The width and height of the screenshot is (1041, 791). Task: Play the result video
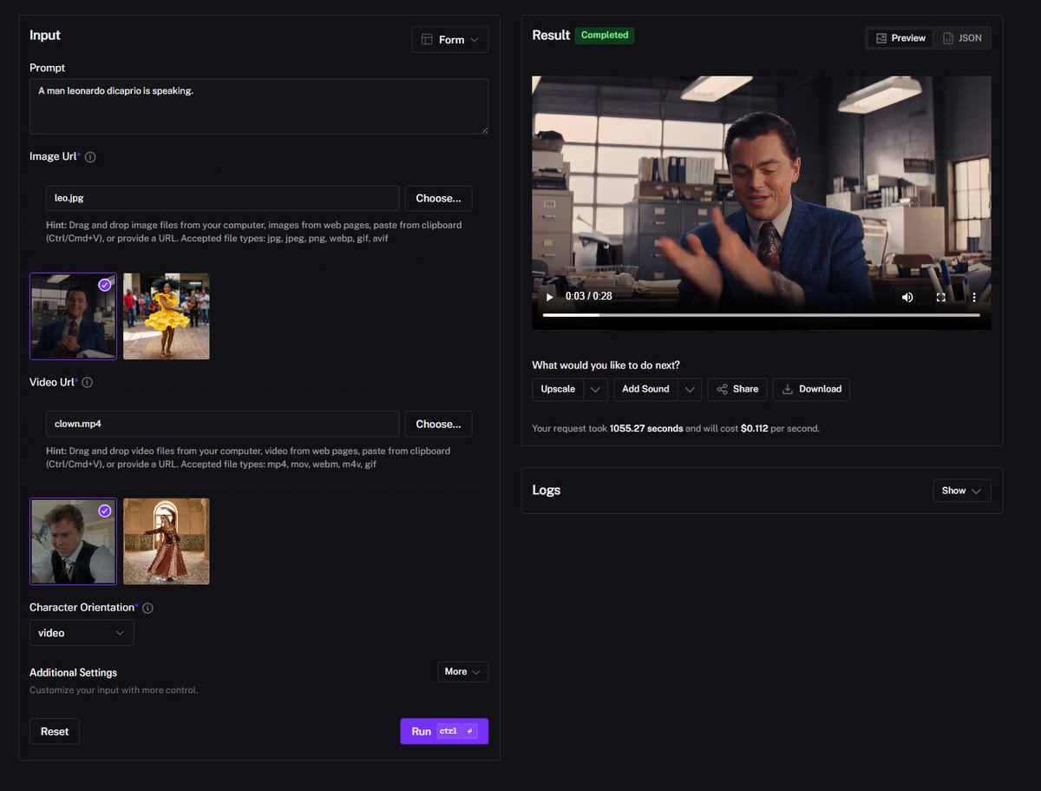(549, 297)
